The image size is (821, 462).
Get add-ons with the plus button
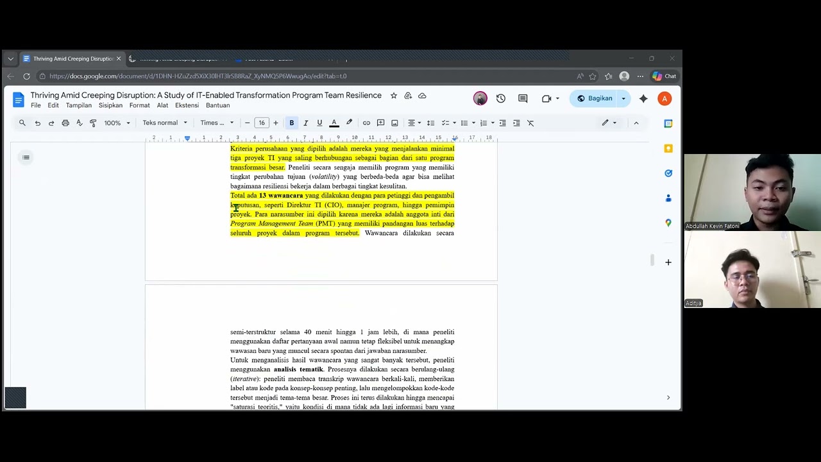click(x=668, y=262)
